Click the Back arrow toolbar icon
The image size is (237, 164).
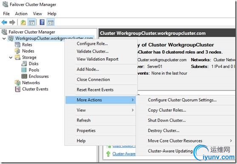4,23
